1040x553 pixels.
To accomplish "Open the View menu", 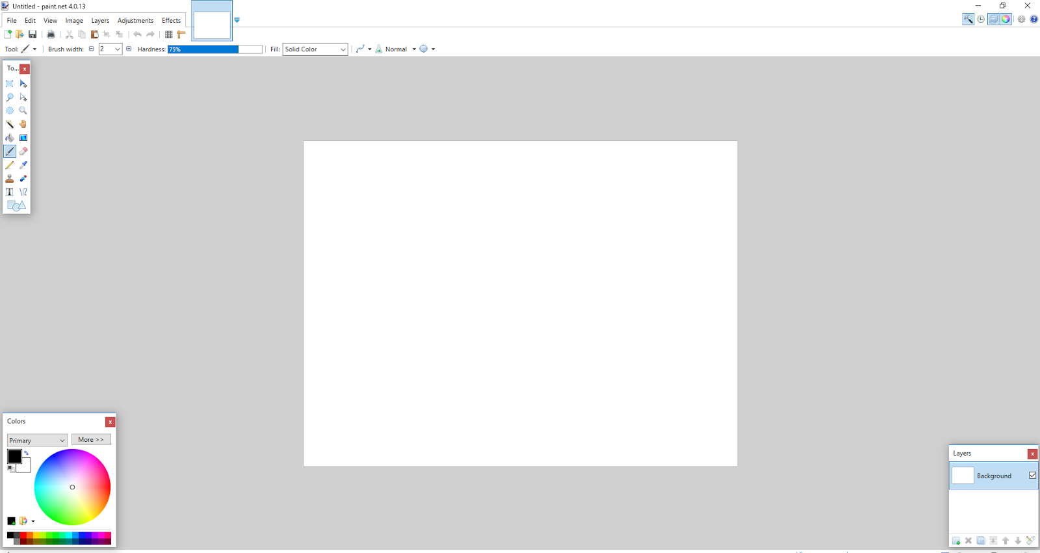I will click(x=50, y=20).
